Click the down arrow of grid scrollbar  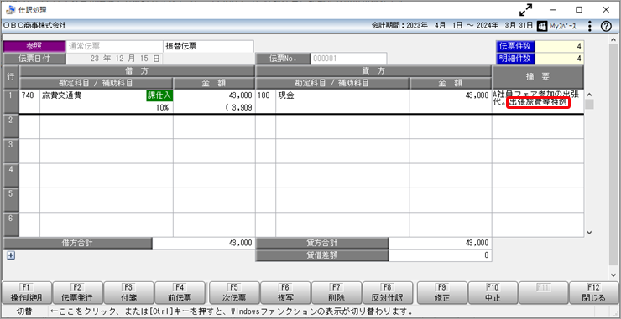tap(589, 233)
